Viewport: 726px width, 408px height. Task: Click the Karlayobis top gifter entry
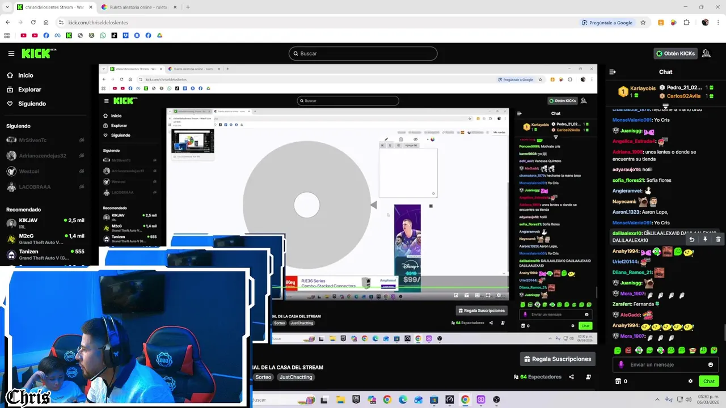[636, 91]
